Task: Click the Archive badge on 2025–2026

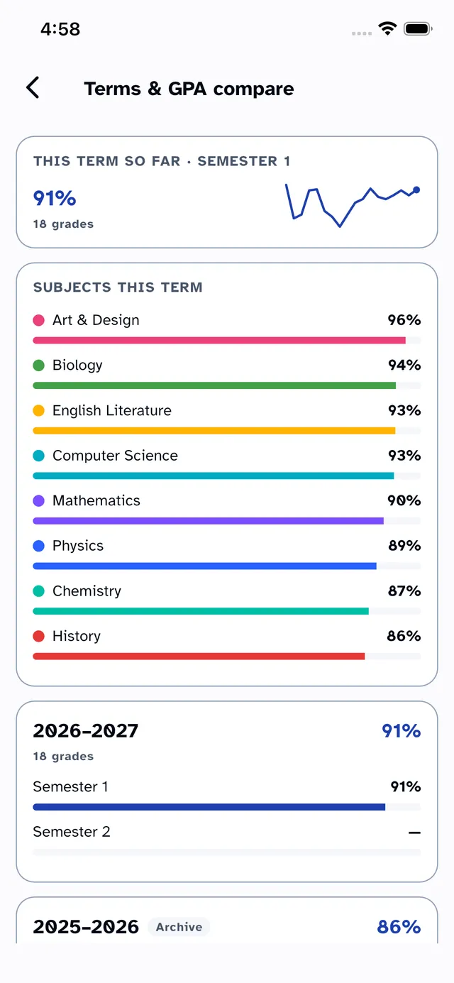Action: coord(179,927)
